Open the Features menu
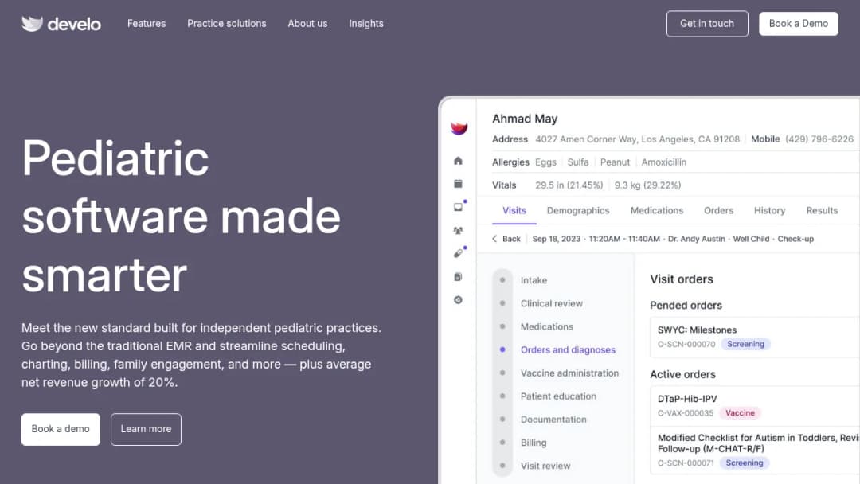The image size is (860, 484). click(x=147, y=24)
